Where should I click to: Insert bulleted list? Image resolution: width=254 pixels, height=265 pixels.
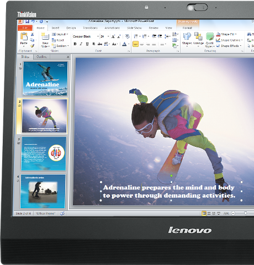[x=136, y=36]
